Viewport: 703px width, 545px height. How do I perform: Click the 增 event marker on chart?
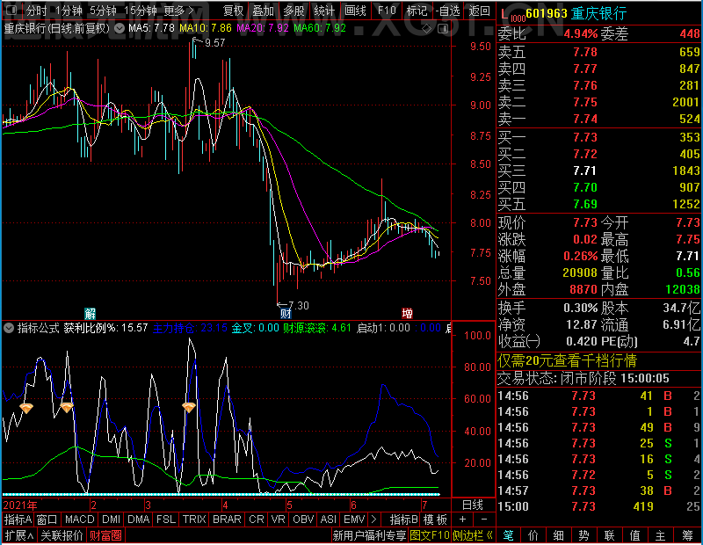(x=407, y=313)
